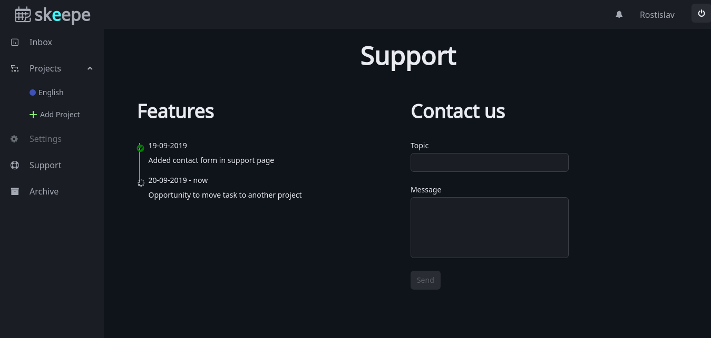Click the Rostislav username
Viewport: 711px width, 338px height.
657,15
